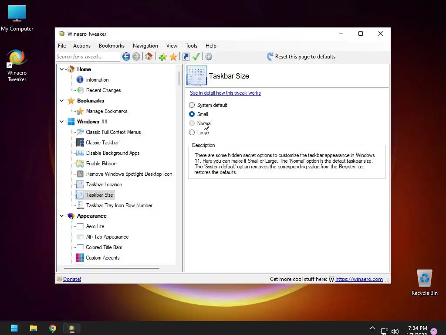Click the Aero Lite icon in tree
This screenshot has height=335, width=446.
[x=80, y=226]
